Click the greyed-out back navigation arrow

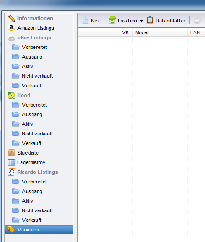[x=197, y=21]
